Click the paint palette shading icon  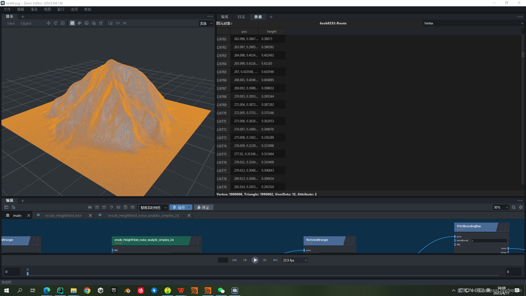[79, 23]
